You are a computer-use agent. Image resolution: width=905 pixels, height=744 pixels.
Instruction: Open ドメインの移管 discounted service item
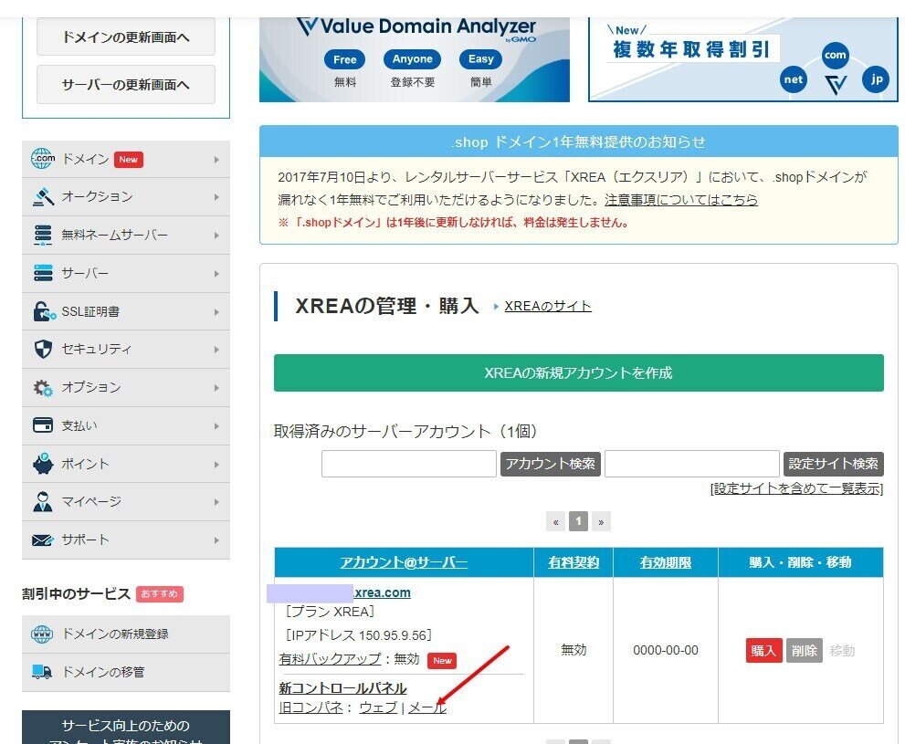(126, 672)
